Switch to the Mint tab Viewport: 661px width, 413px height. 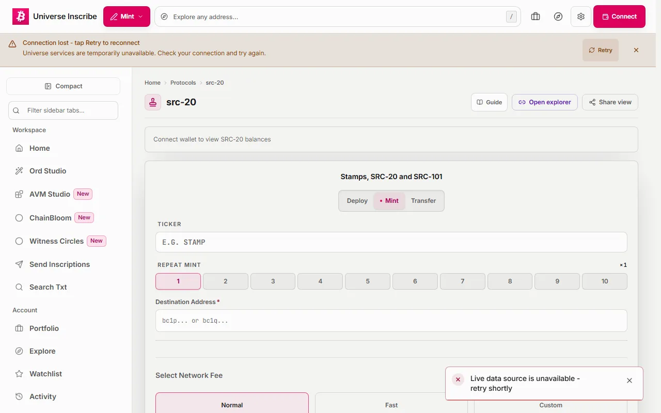389,201
